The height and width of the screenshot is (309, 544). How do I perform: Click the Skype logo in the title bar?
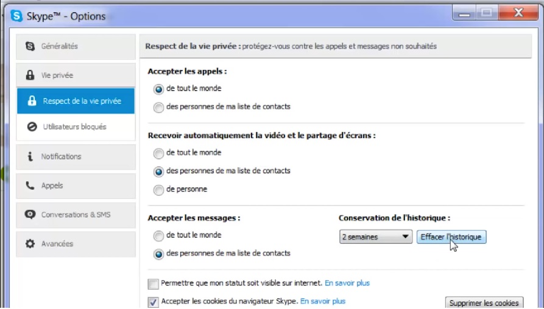[x=16, y=16]
